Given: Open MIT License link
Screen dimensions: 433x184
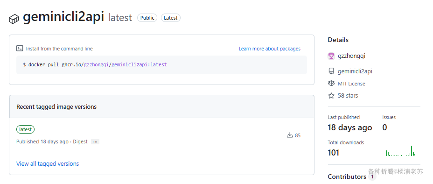Looking at the screenshot, I should (x=351, y=84).
